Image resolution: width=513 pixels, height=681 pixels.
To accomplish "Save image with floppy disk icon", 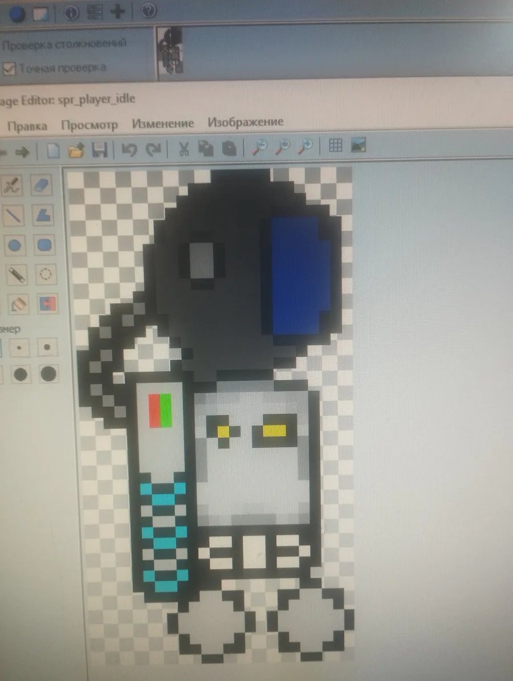I will pyautogui.click(x=100, y=150).
